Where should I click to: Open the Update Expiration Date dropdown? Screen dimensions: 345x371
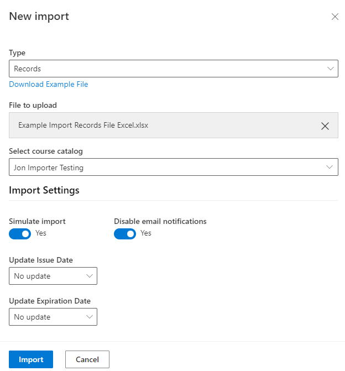53,317
